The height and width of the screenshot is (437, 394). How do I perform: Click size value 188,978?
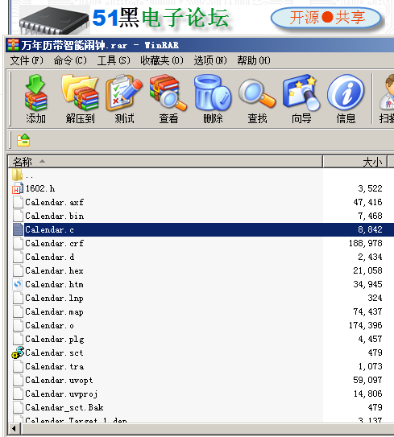pyautogui.click(x=366, y=243)
